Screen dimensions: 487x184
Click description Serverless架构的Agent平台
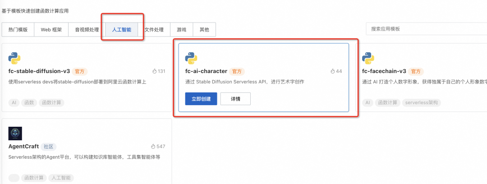point(84,157)
